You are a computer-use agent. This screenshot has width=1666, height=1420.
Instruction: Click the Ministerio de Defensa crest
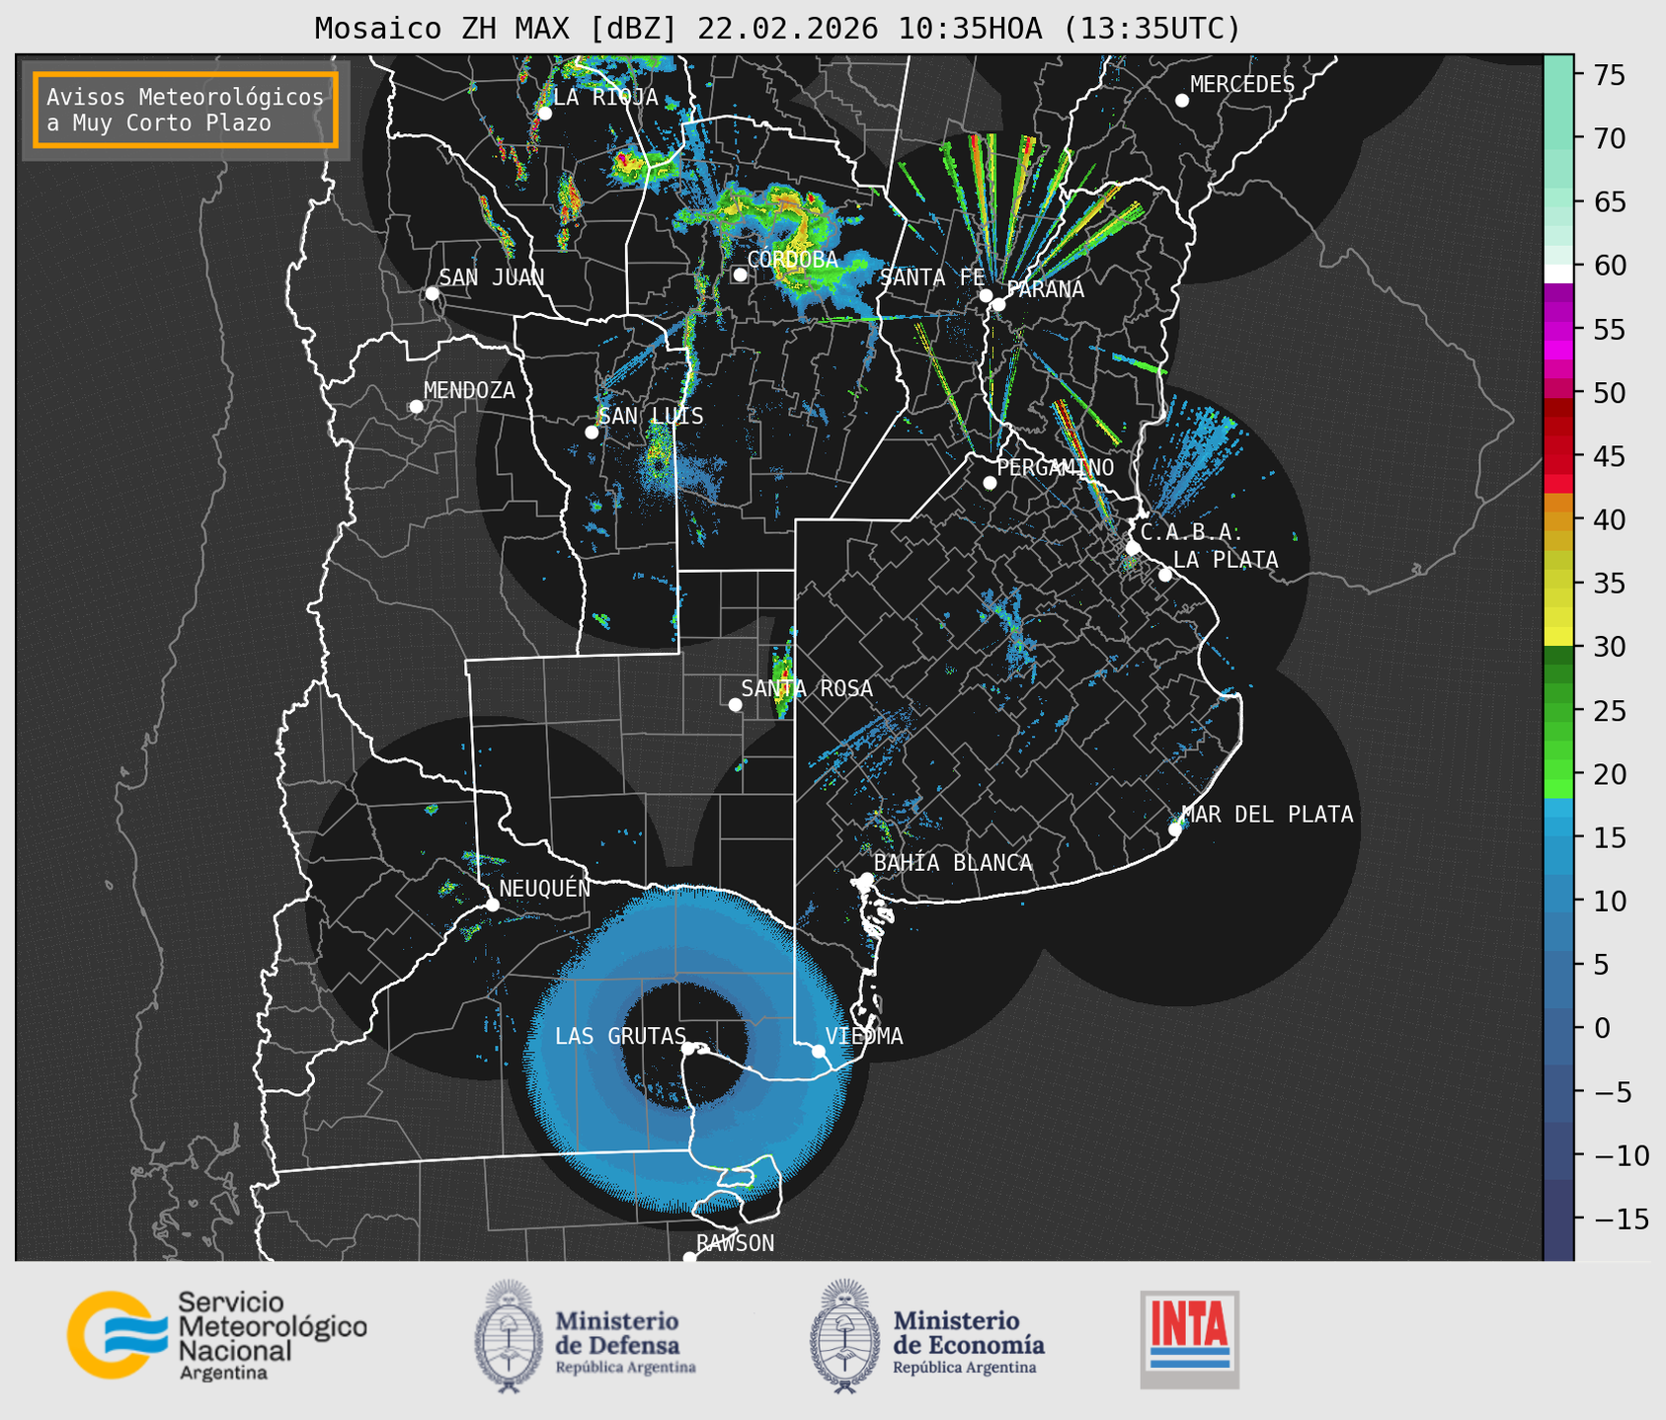pyautogui.click(x=509, y=1336)
